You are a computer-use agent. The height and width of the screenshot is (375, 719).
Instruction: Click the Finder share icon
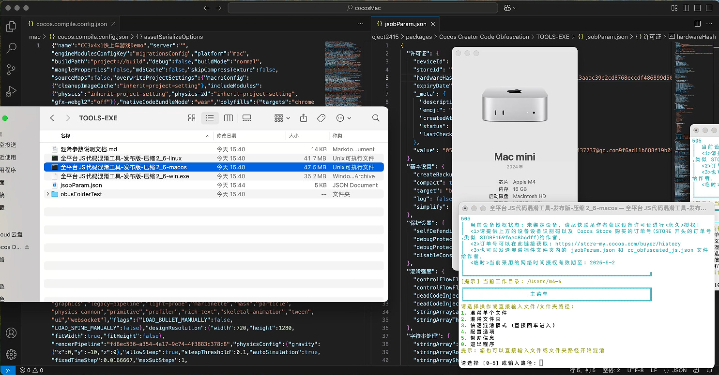[x=304, y=118]
